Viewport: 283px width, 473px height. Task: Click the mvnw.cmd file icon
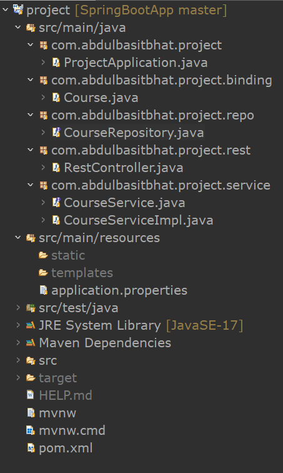(31, 430)
